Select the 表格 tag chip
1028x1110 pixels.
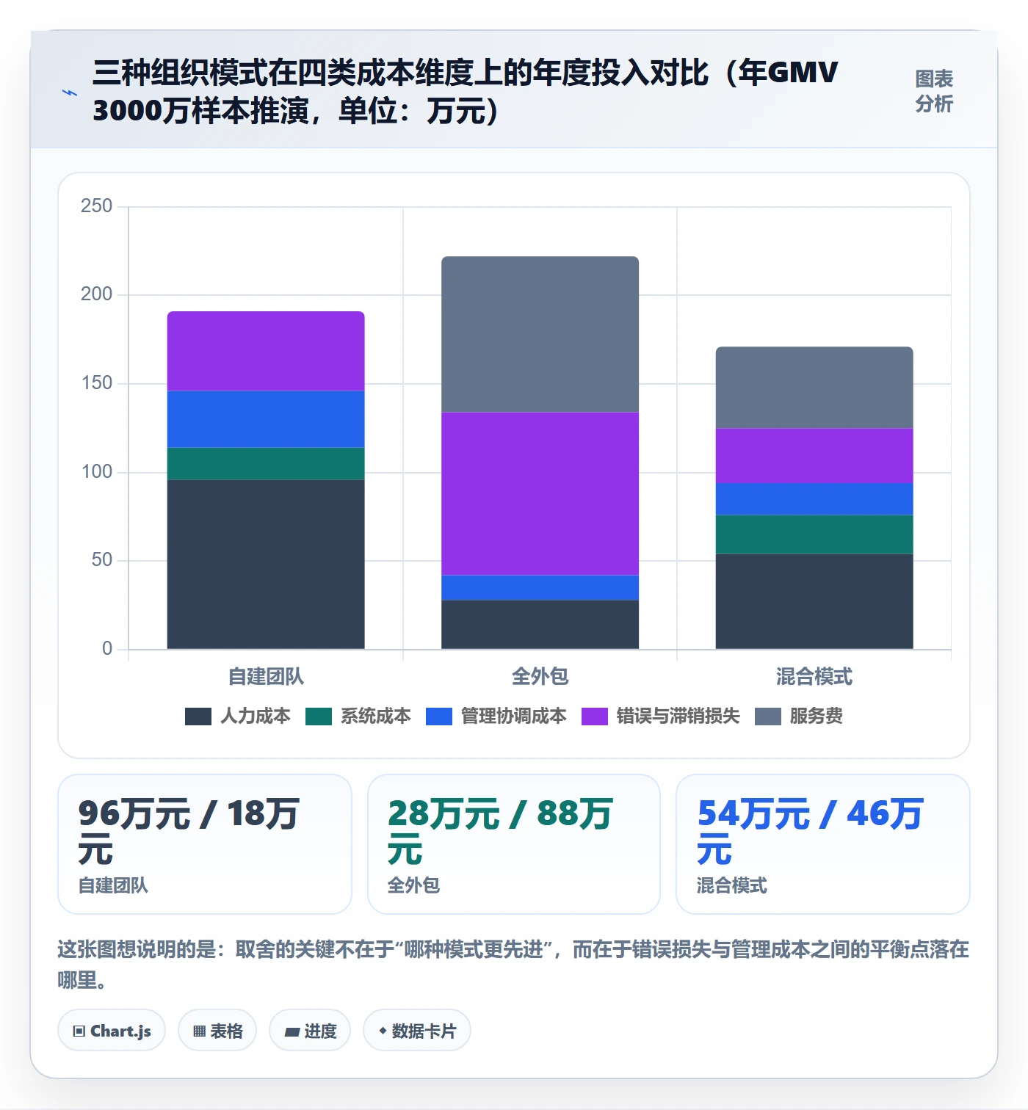[217, 1031]
